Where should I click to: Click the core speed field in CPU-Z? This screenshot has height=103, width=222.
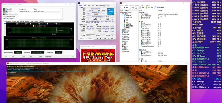pos(90,27)
